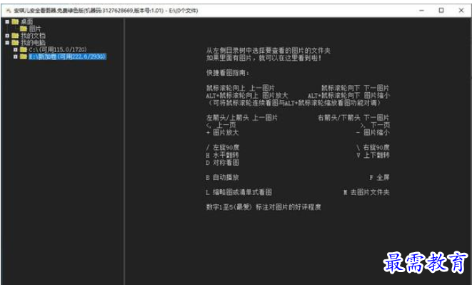Viewport: 472px width, 285px height.
Task: Collapse the 桌面 tree node
Action: tap(7, 21)
